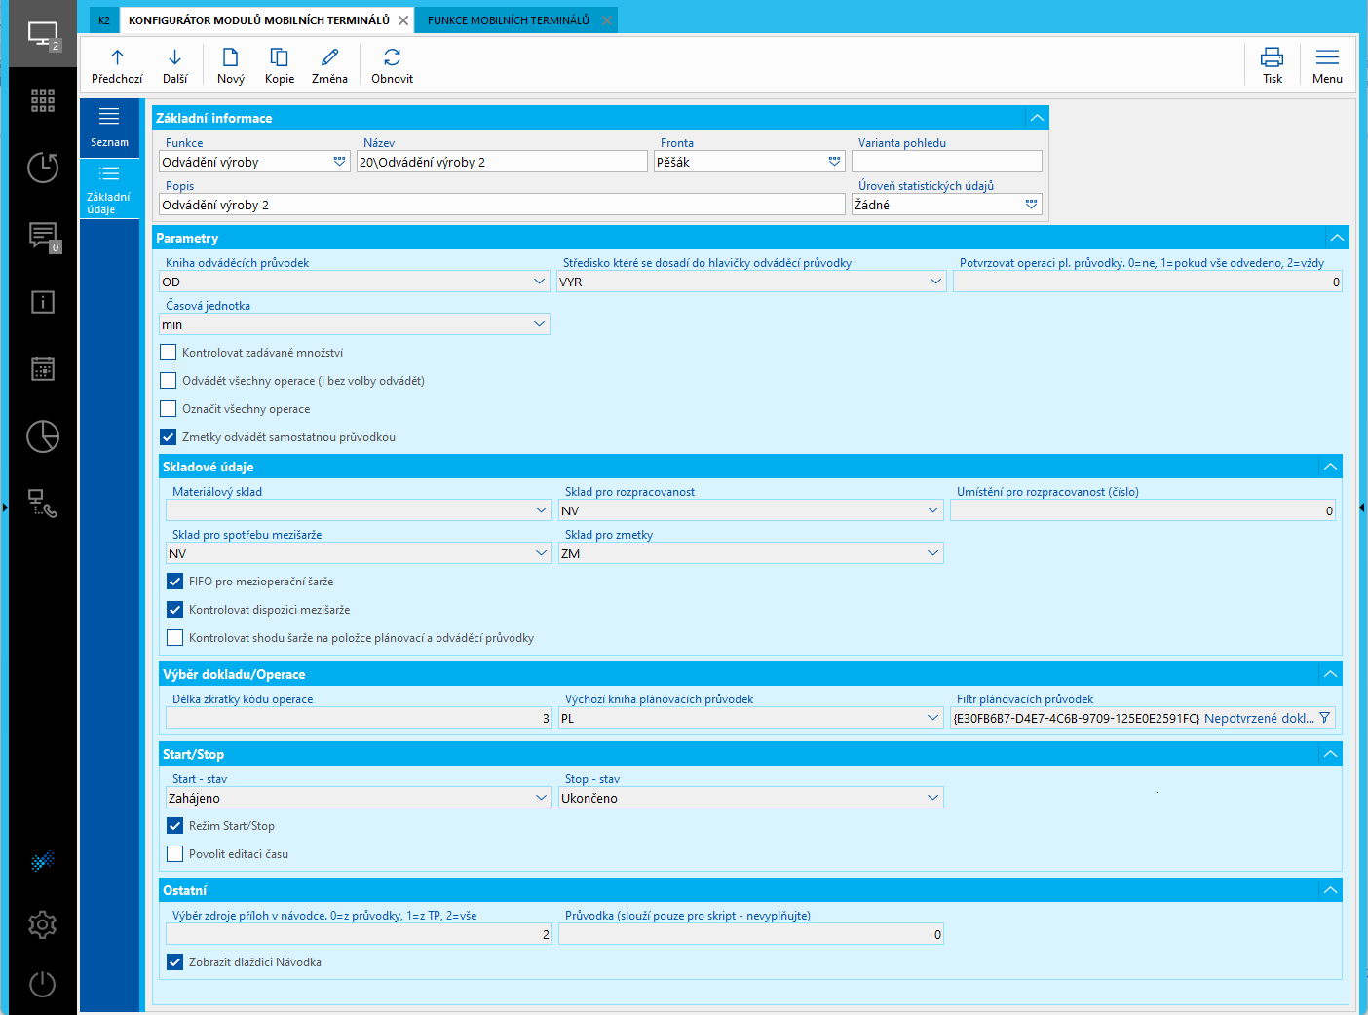Copy the record using Kopie

coord(280,65)
